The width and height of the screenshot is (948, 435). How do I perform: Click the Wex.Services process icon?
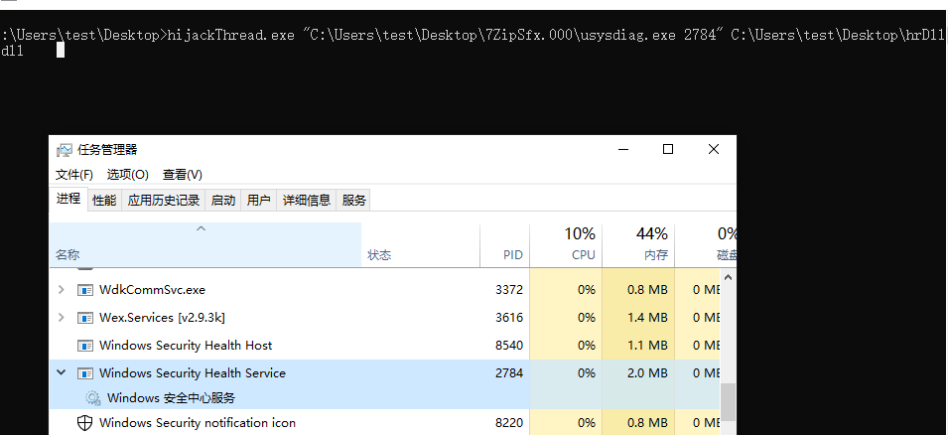84,318
